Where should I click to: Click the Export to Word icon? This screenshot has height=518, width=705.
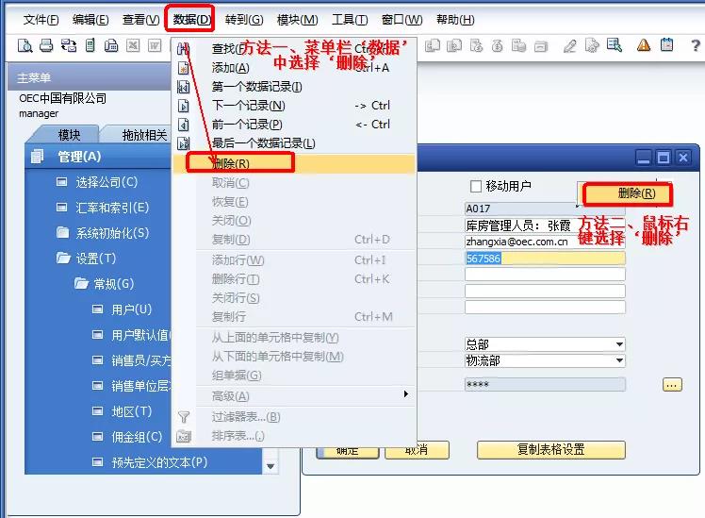pos(155,45)
